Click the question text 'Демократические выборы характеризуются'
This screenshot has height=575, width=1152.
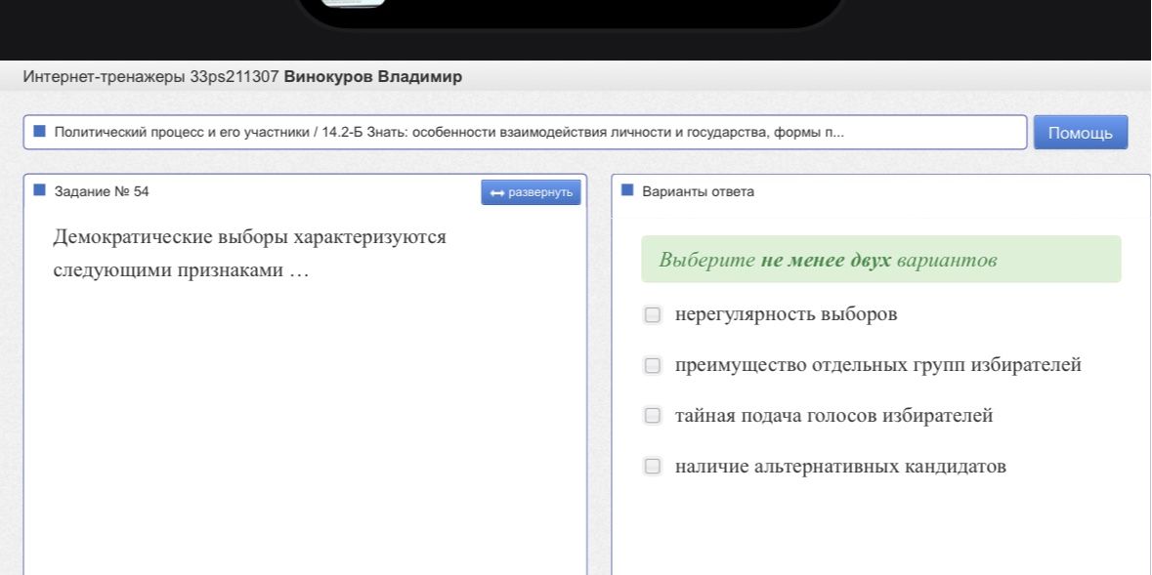(249, 237)
